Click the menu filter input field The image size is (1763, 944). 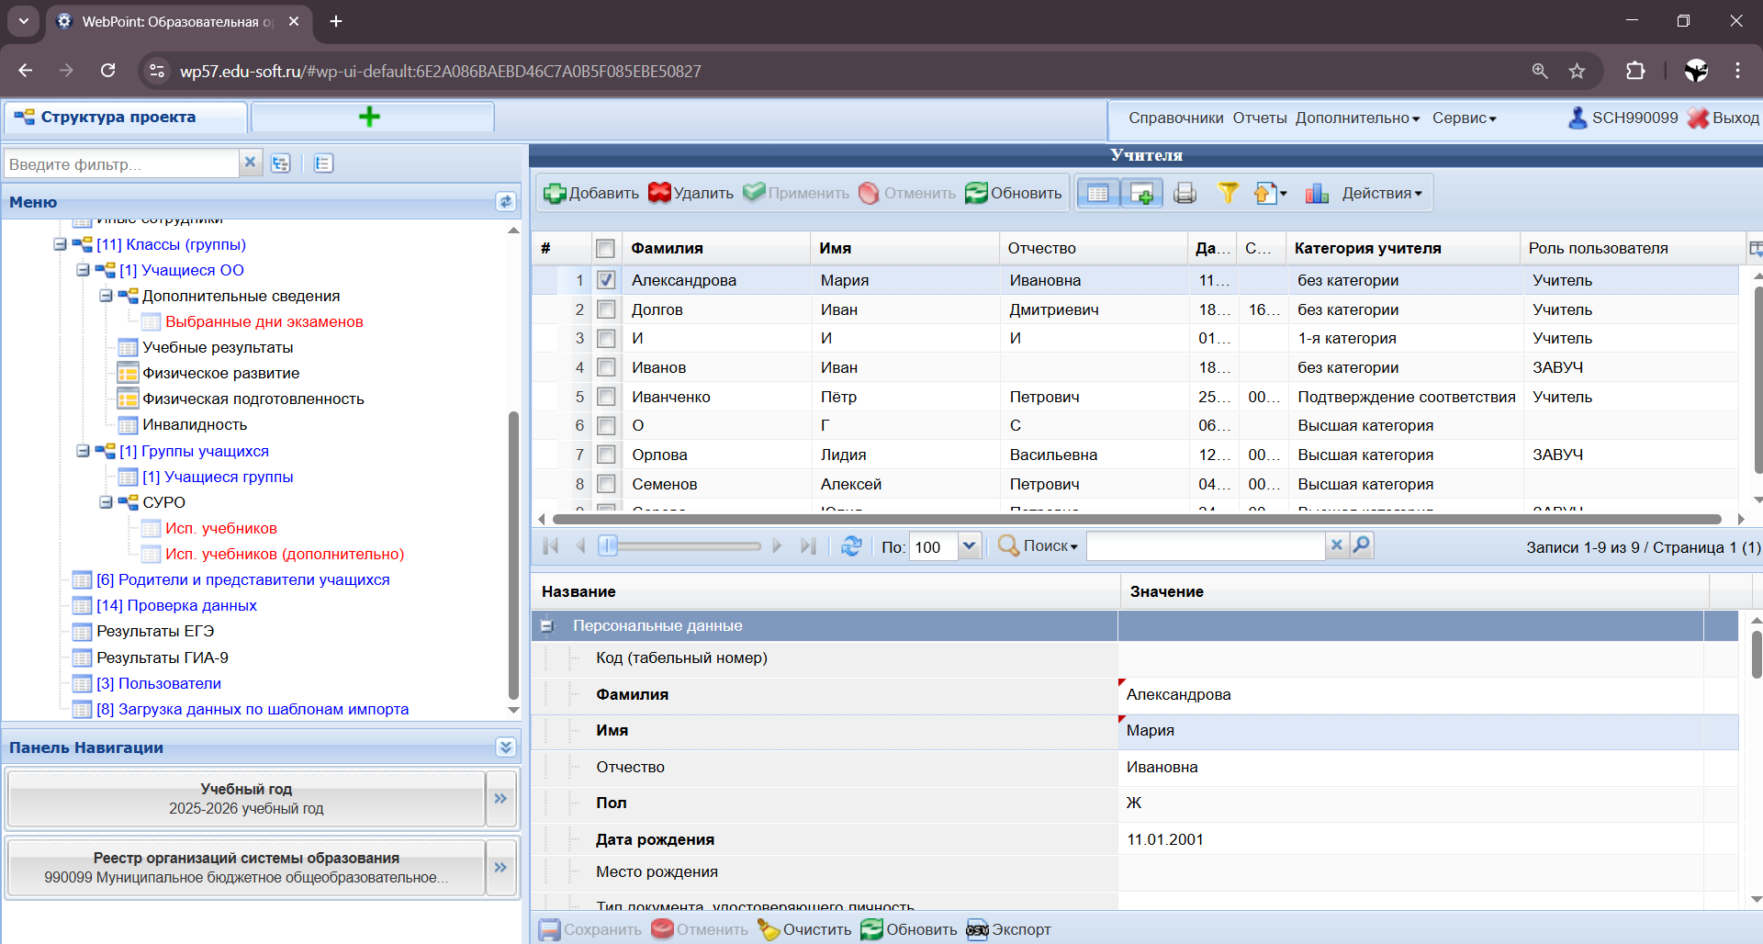tap(121, 164)
